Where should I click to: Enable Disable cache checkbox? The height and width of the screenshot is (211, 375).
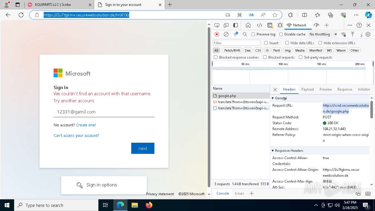pyautogui.click(x=281, y=34)
